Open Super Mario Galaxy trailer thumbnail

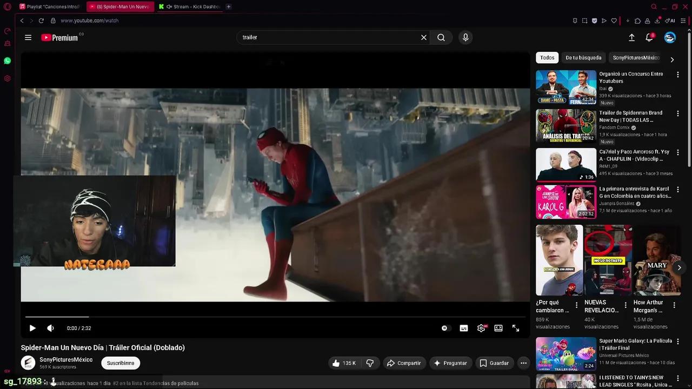[566, 354]
